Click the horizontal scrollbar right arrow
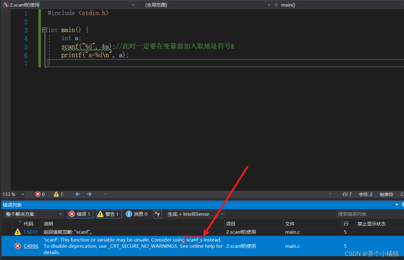This screenshot has width=404, height=260. click(330, 194)
